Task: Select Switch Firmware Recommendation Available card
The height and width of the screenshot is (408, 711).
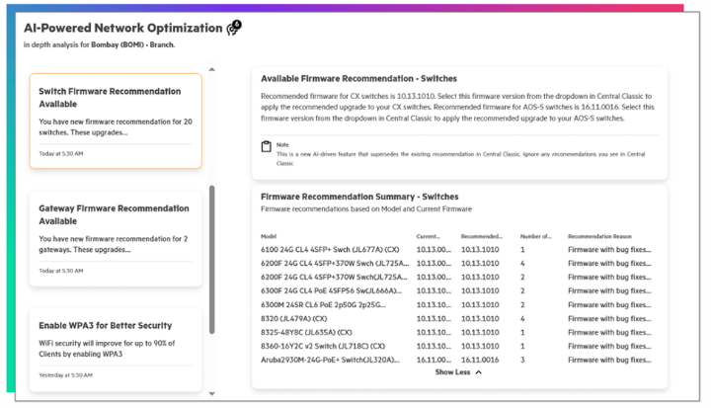Action: click(x=116, y=120)
